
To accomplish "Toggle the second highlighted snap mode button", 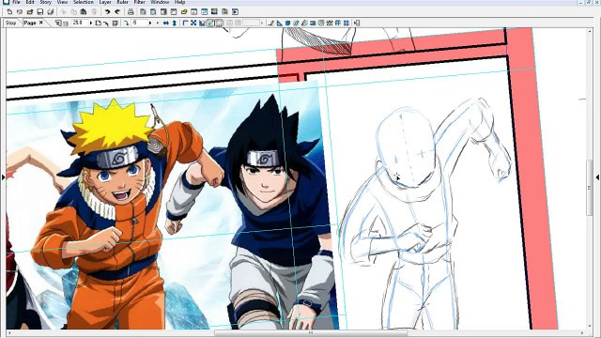I will tap(219, 23).
